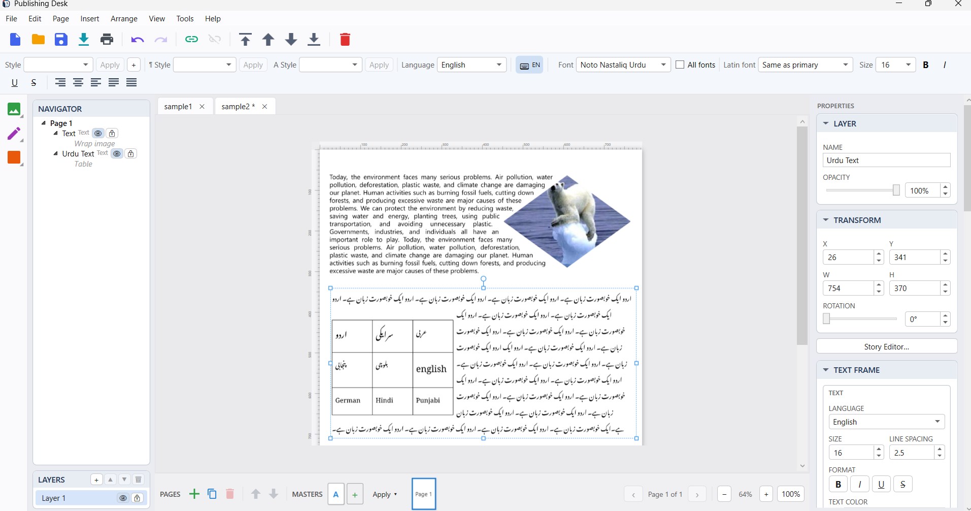The height and width of the screenshot is (511, 971).
Task: Collapse the TRANSFORM section
Action: coord(826,220)
